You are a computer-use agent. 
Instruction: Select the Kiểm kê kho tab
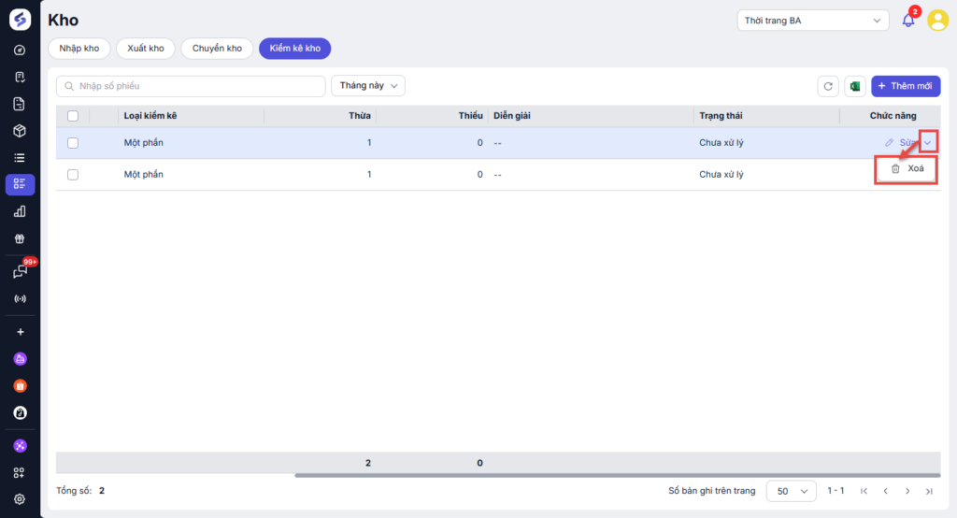pos(294,49)
